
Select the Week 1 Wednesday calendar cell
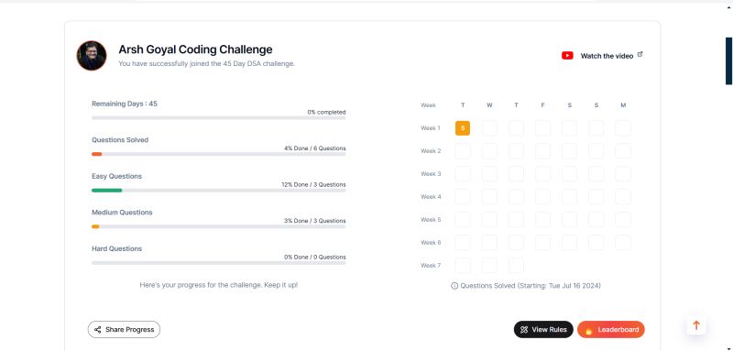[x=489, y=128]
